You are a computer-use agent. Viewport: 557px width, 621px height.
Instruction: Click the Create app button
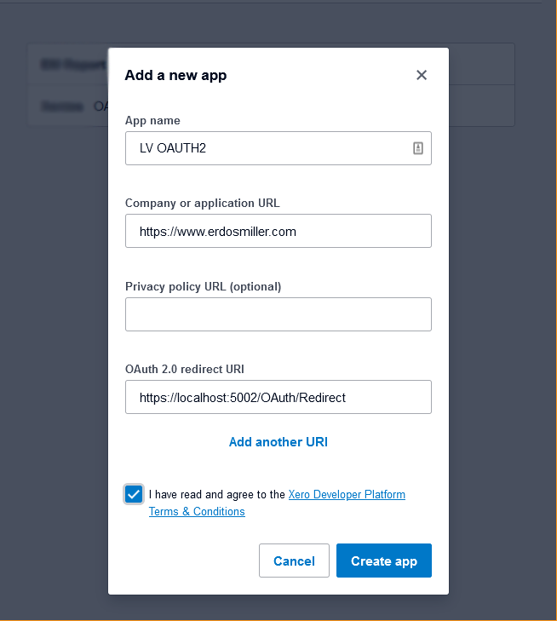384,561
